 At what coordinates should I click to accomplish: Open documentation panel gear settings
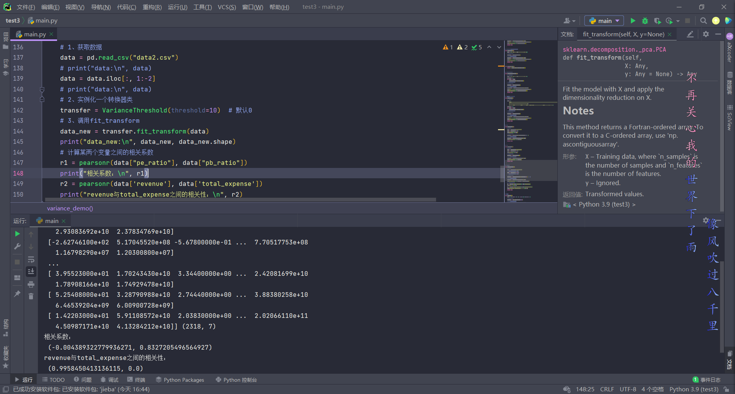tap(706, 34)
